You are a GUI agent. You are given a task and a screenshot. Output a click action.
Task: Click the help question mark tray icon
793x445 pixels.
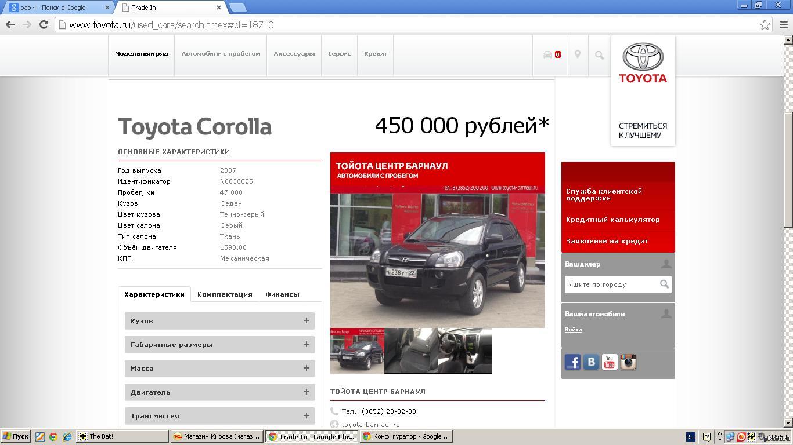pos(707,437)
